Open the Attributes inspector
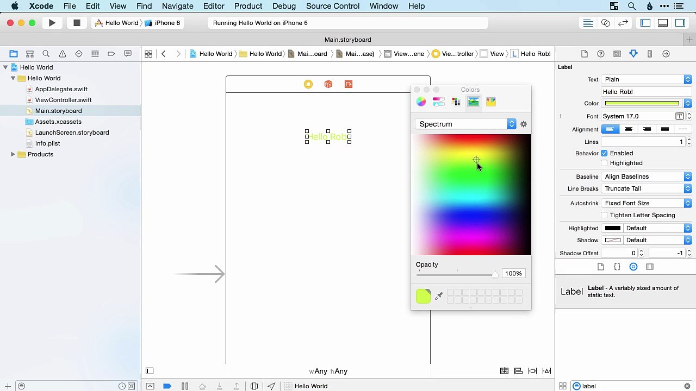Screen dimensions: 696x391 [633, 54]
